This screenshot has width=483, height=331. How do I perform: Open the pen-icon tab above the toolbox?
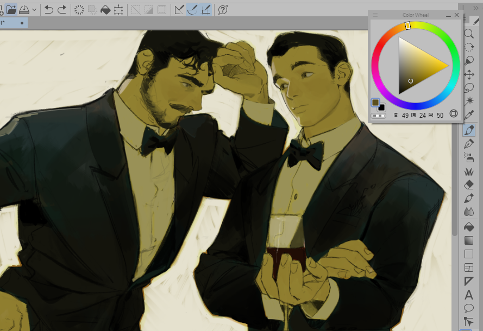pyautogui.click(x=476, y=21)
